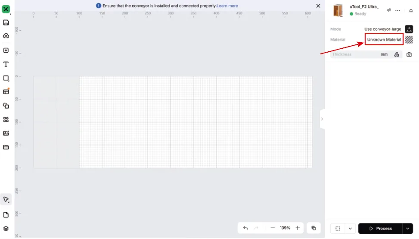Select the Text tool
The height and width of the screenshot is (239, 419).
(x=6, y=64)
